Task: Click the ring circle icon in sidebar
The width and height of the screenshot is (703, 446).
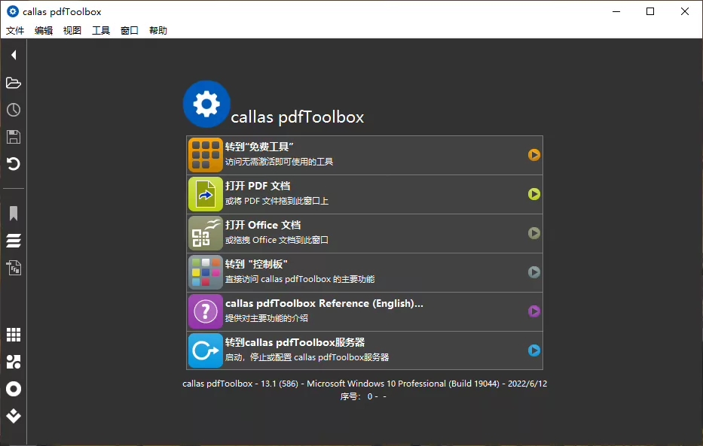Action: tap(14, 389)
